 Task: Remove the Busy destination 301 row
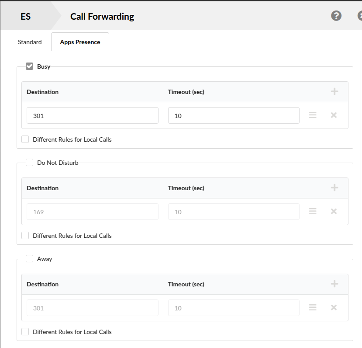tap(334, 115)
